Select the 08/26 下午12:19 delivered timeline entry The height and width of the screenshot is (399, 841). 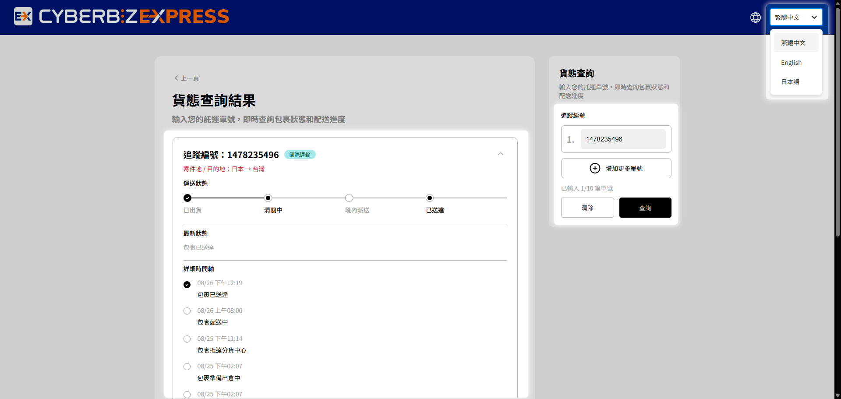(x=187, y=285)
